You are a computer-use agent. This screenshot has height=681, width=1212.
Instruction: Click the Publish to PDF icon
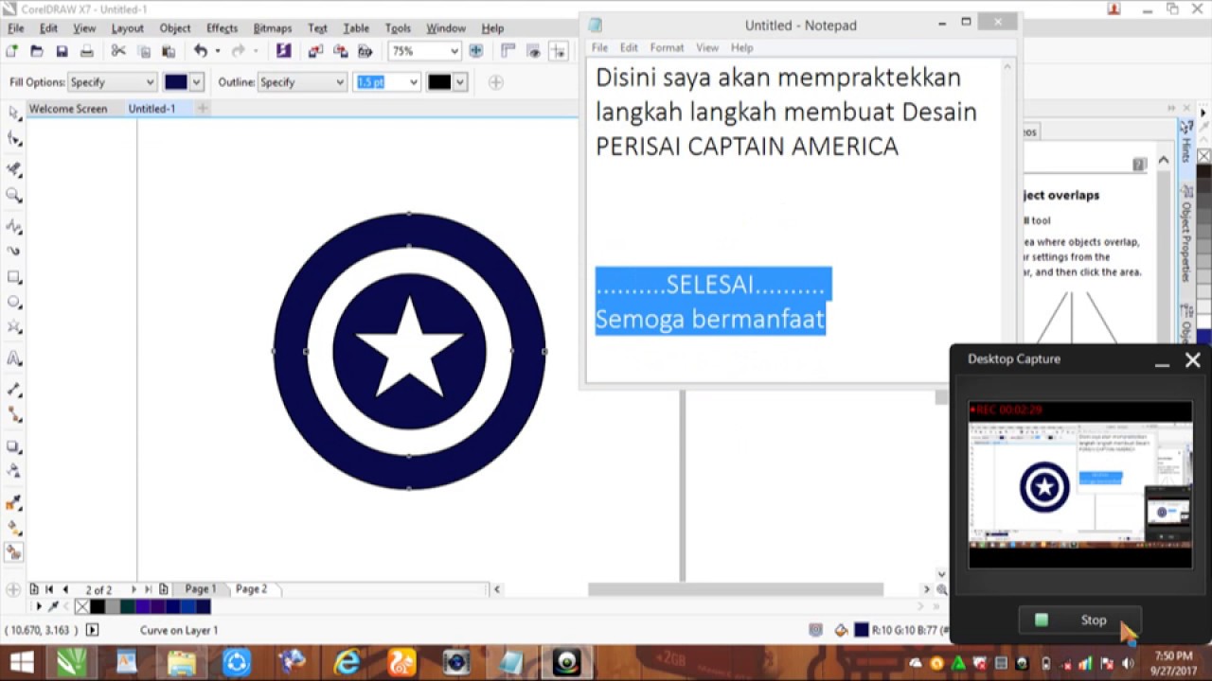click(x=365, y=51)
